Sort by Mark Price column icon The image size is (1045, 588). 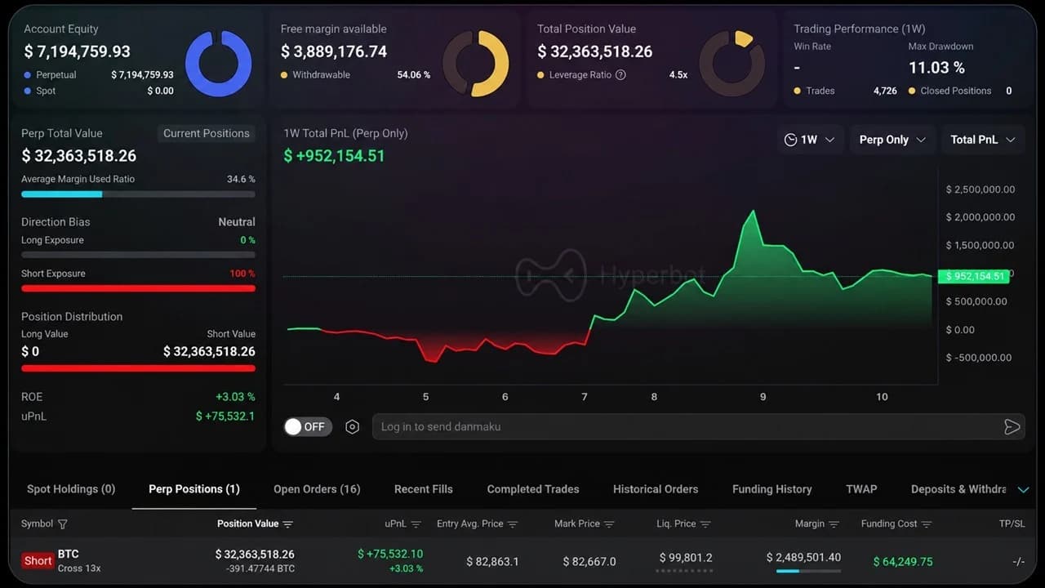(609, 524)
